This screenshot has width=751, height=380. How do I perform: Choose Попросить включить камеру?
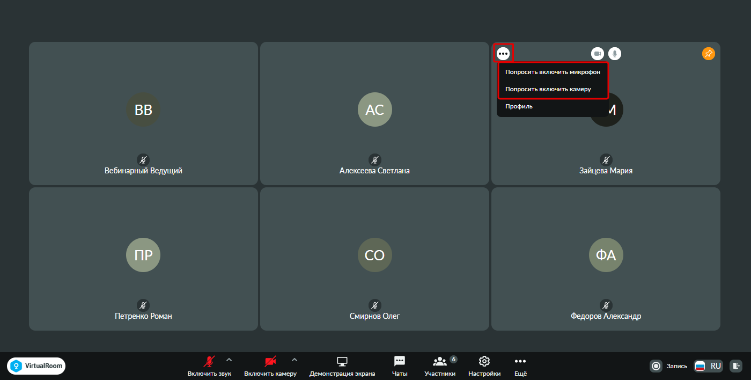coord(553,89)
